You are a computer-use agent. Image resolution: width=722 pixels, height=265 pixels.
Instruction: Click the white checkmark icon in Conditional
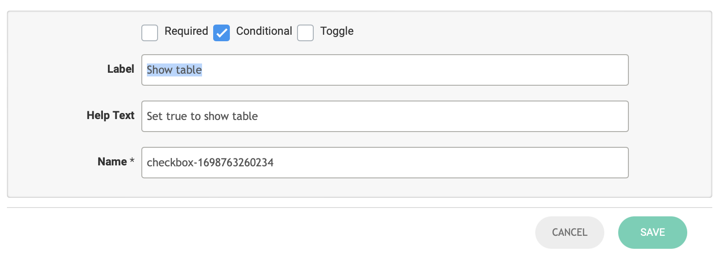[222, 33]
